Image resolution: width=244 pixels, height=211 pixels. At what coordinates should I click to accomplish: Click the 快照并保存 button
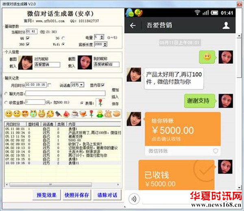tap(77, 195)
